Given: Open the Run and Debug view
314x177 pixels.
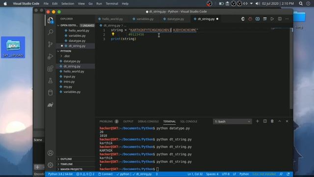Looking at the screenshot, I should click(51, 57).
